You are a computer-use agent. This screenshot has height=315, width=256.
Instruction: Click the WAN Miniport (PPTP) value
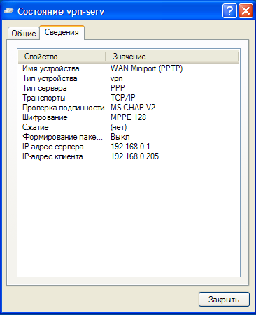[x=146, y=68]
